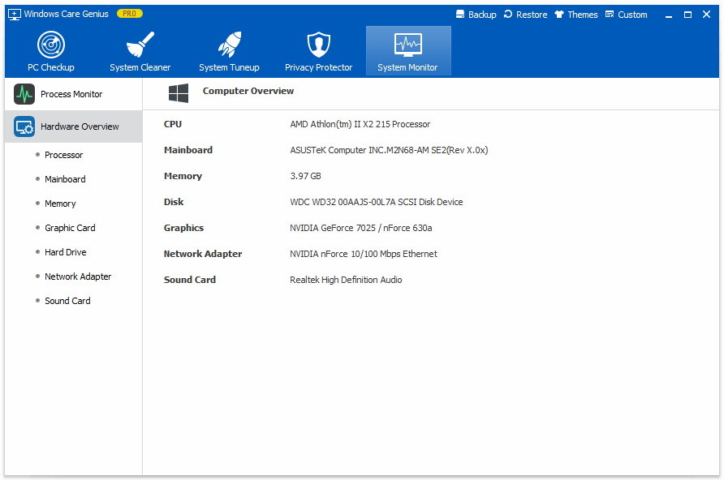Open the Network Adapter hardware section

(x=78, y=276)
